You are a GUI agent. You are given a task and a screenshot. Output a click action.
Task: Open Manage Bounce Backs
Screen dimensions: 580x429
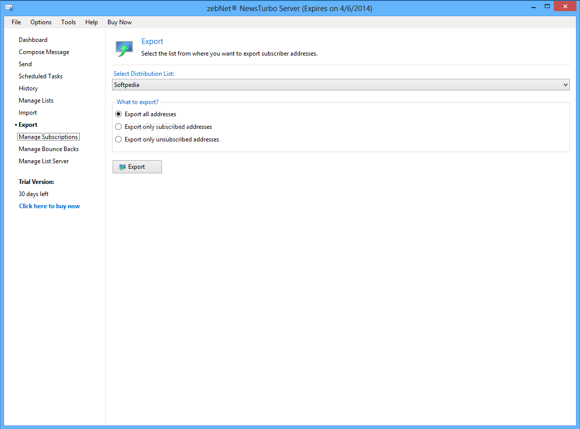(x=49, y=149)
